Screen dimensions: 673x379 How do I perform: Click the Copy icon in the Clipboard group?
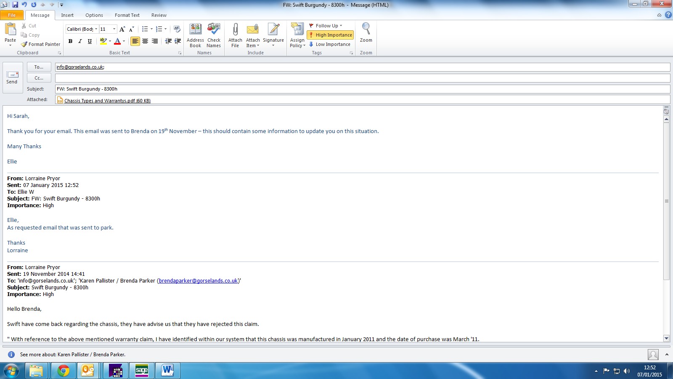coord(24,35)
